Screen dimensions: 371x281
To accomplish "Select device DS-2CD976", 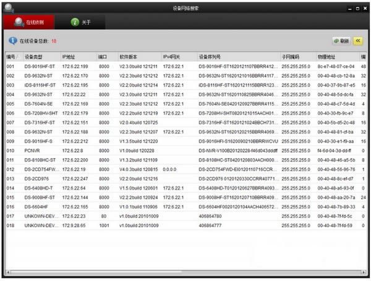I will point(36,178).
